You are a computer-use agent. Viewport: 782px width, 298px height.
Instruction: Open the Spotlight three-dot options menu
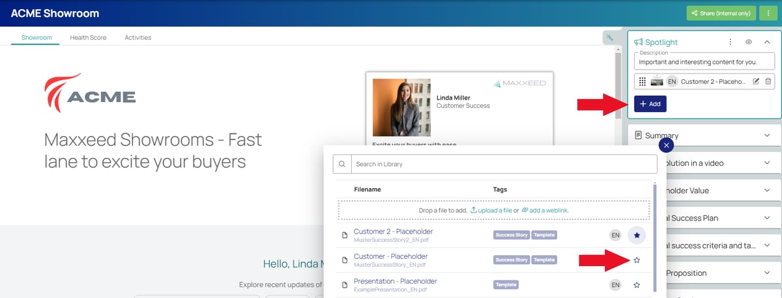(x=730, y=42)
